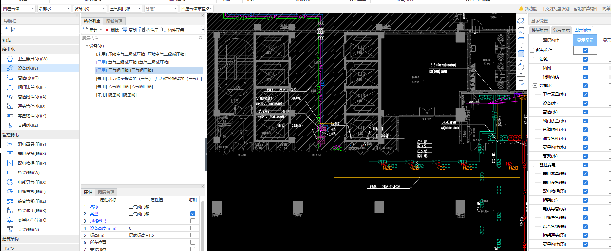611x251 pixels.
Task: Select 配电箱柜(弱)(P) item
Action: click(x=32, y=163)
